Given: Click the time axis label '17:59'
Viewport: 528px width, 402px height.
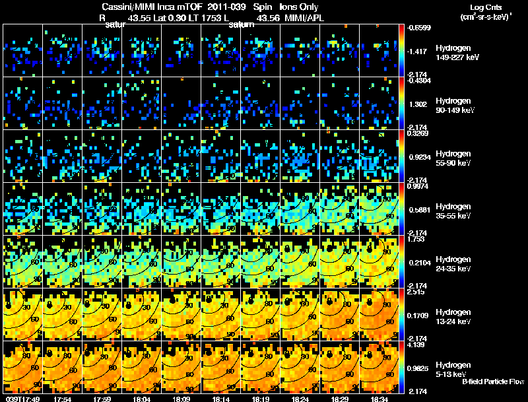Looking at the screenshot, I should coord(102,399).
